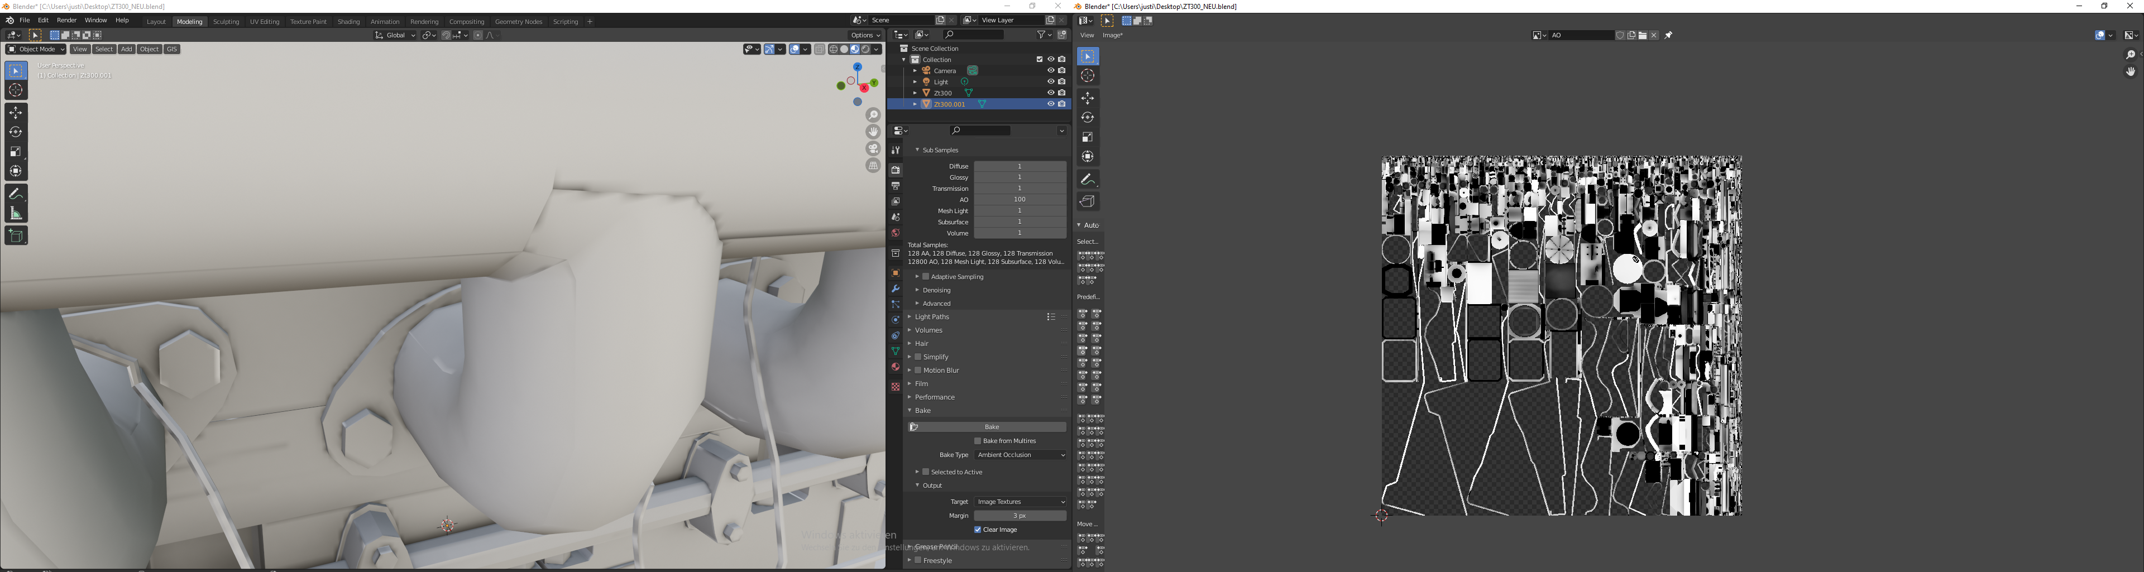2144x572 pixels.
Task: Open the Output properties tab
Action: click(x=896, y=185)
